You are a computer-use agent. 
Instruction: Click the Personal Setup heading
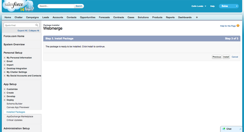point(13,53)
